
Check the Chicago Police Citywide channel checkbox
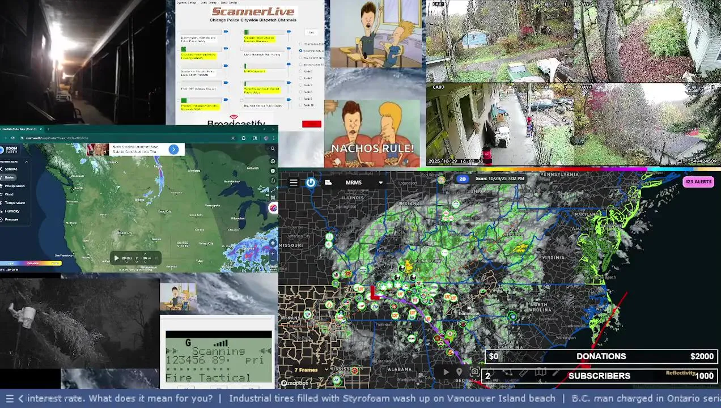coord(242,32)
